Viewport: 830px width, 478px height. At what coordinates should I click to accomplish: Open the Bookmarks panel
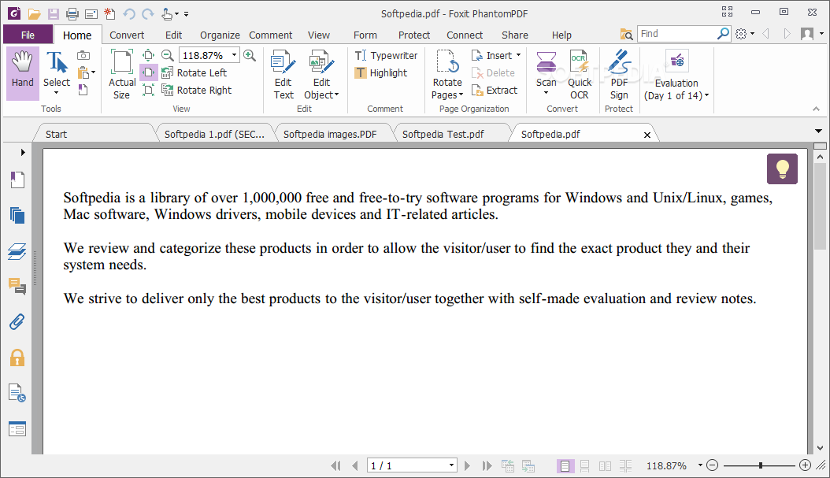17,180
